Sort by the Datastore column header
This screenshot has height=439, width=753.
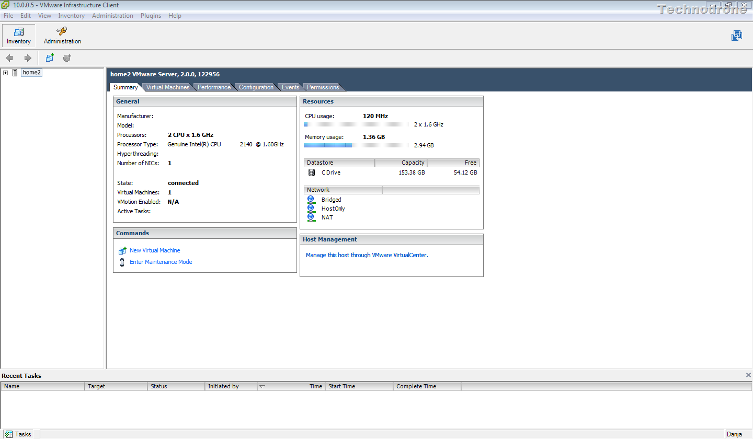[x=339, y=163]
